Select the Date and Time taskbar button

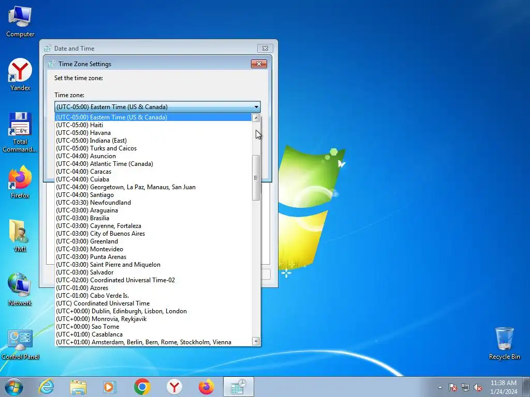[238, 387]
